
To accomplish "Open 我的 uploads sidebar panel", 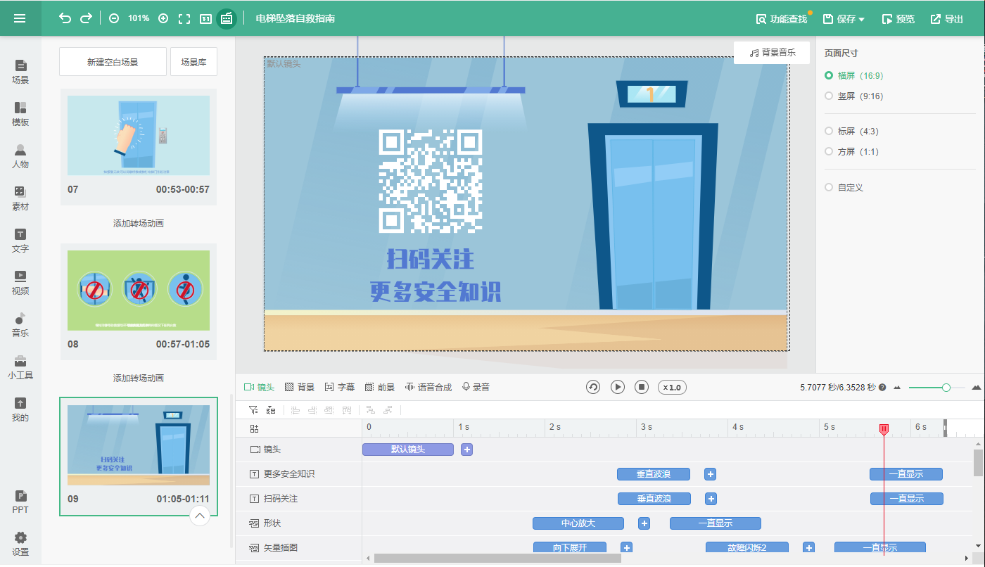I will coord(20,409).
